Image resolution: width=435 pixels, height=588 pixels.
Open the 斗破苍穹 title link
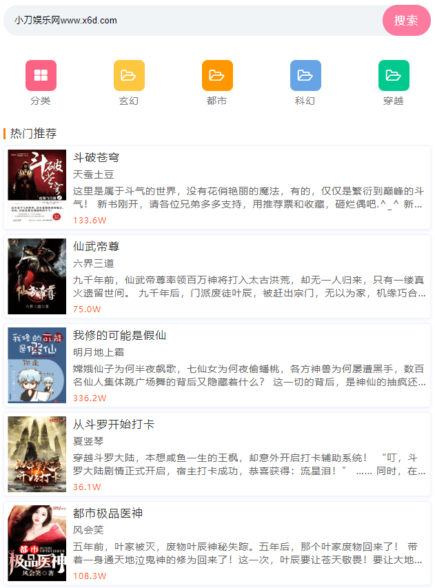tap(97, 158)
